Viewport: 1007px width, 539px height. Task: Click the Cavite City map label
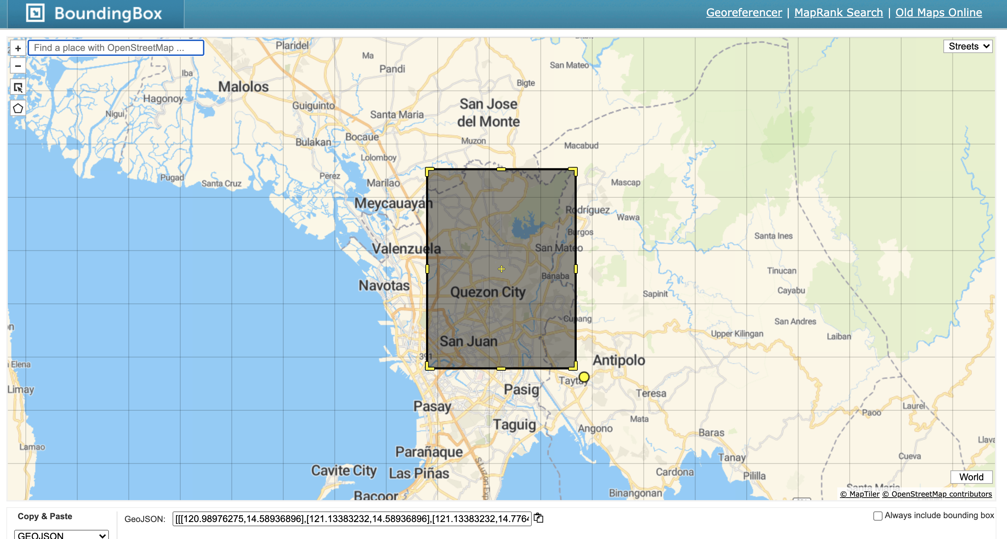click(x=344, y=470)
